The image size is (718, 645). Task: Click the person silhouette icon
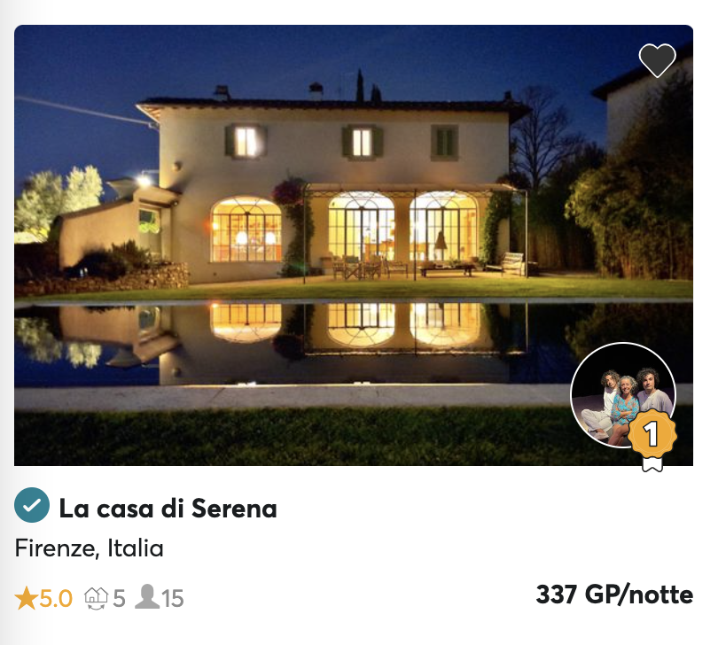pyautogui.click(x=147, y=596)
